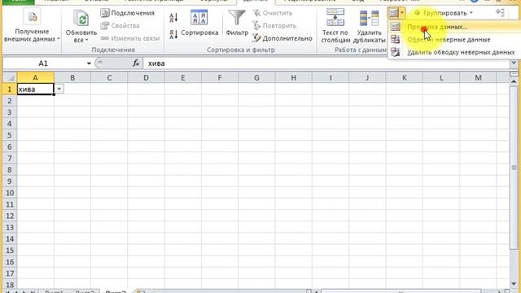Expand the formula bar chevron
The height and width of the screenshot is (293, 521).
click(514, 63)
